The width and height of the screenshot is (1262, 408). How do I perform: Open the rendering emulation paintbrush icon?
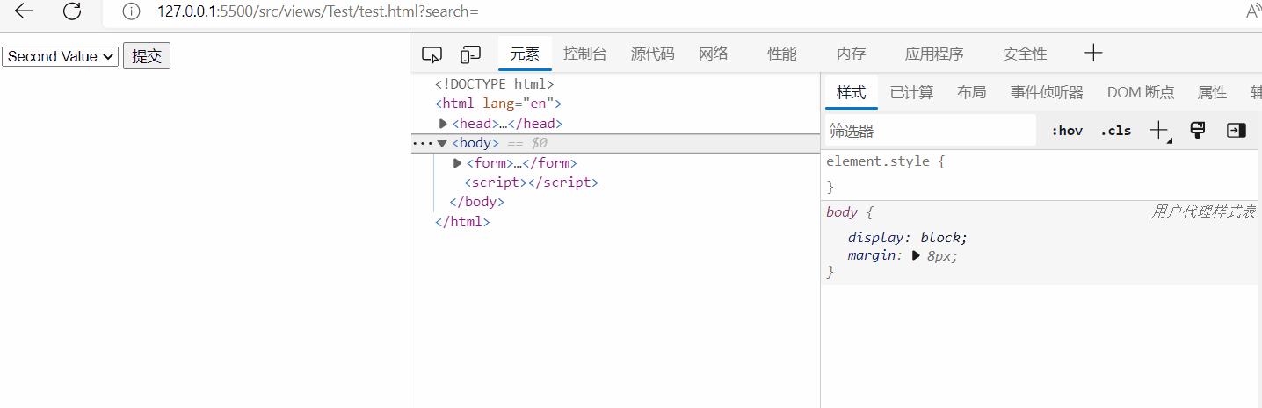pyautogui.click(x=1197, y=130)
